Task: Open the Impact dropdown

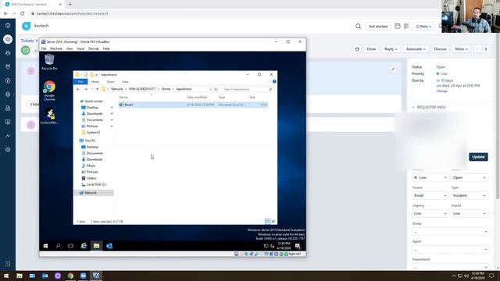Action: tap(470, 213)
